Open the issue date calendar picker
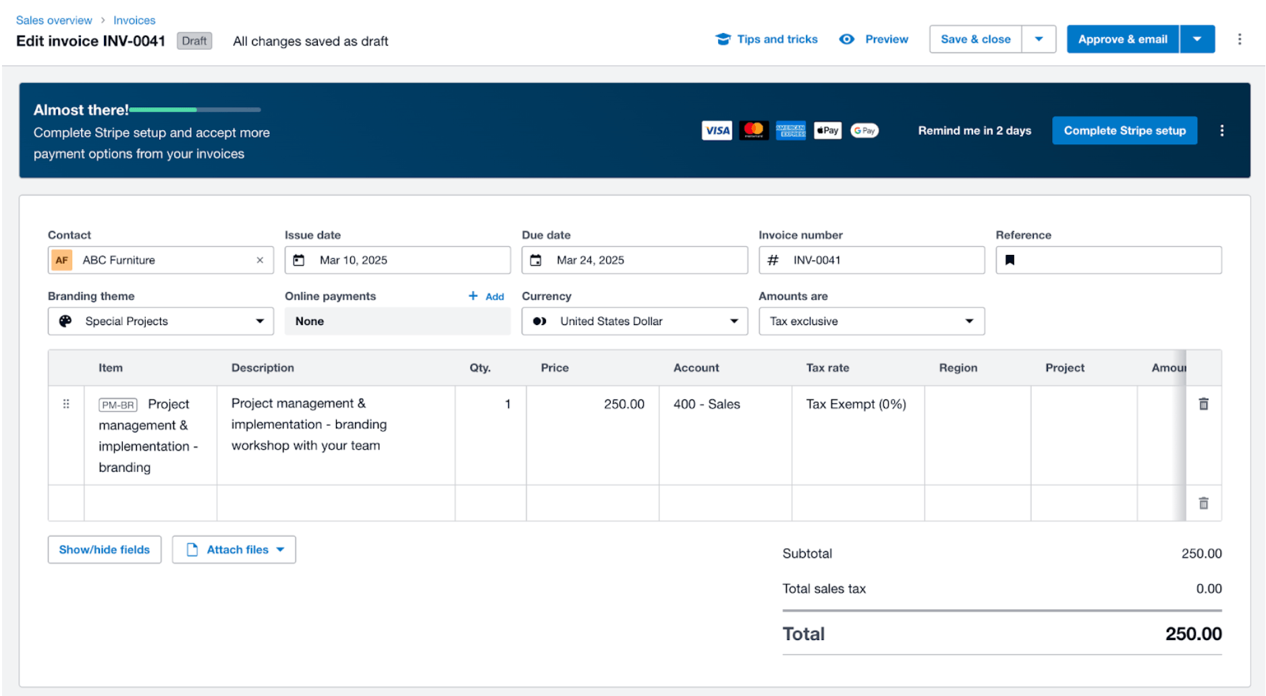1266x696 pixels. coord(299,260)
